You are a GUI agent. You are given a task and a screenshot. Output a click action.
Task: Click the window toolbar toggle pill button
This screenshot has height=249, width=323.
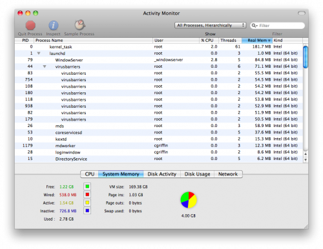[302, 13]
